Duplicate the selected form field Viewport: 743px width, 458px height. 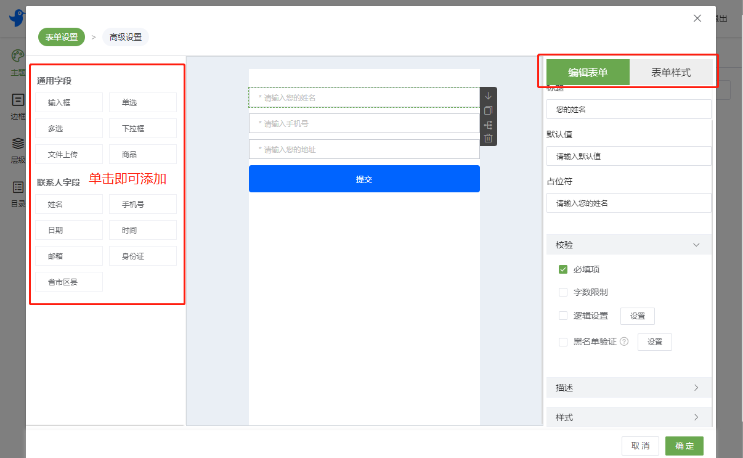[x=489, y=110]
